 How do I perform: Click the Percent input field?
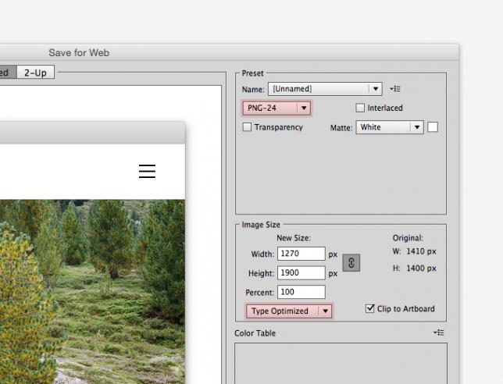click(x=301, y=292)
